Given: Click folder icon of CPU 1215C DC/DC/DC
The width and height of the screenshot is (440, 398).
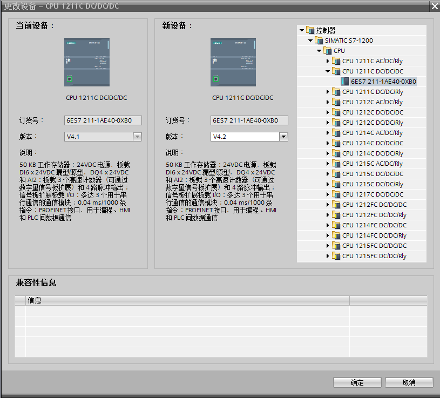Looking at the screenshot, I should pyautogui.click(x=336, y=174).
